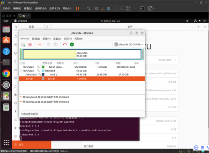Enter full screen mode in VMware toolbar
The image size is (209, 153).
tap(128, 8)
